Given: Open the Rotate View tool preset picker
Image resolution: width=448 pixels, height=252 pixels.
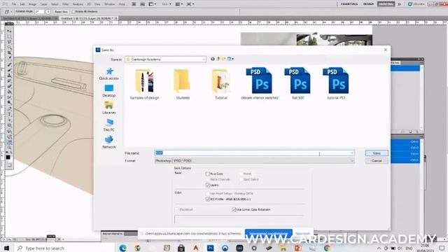Looking at the screenshot, I should click(8, 11).
